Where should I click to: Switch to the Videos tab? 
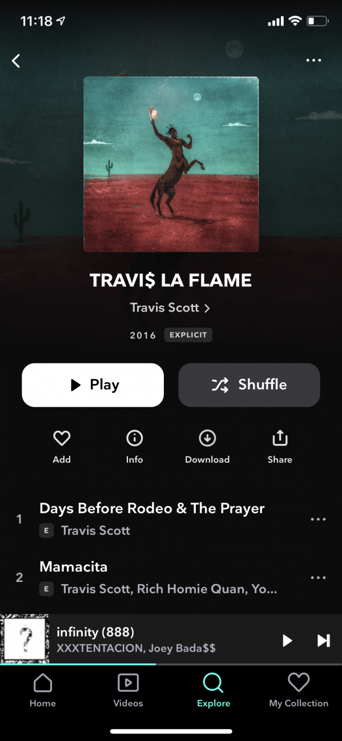[x=128, y=690]
